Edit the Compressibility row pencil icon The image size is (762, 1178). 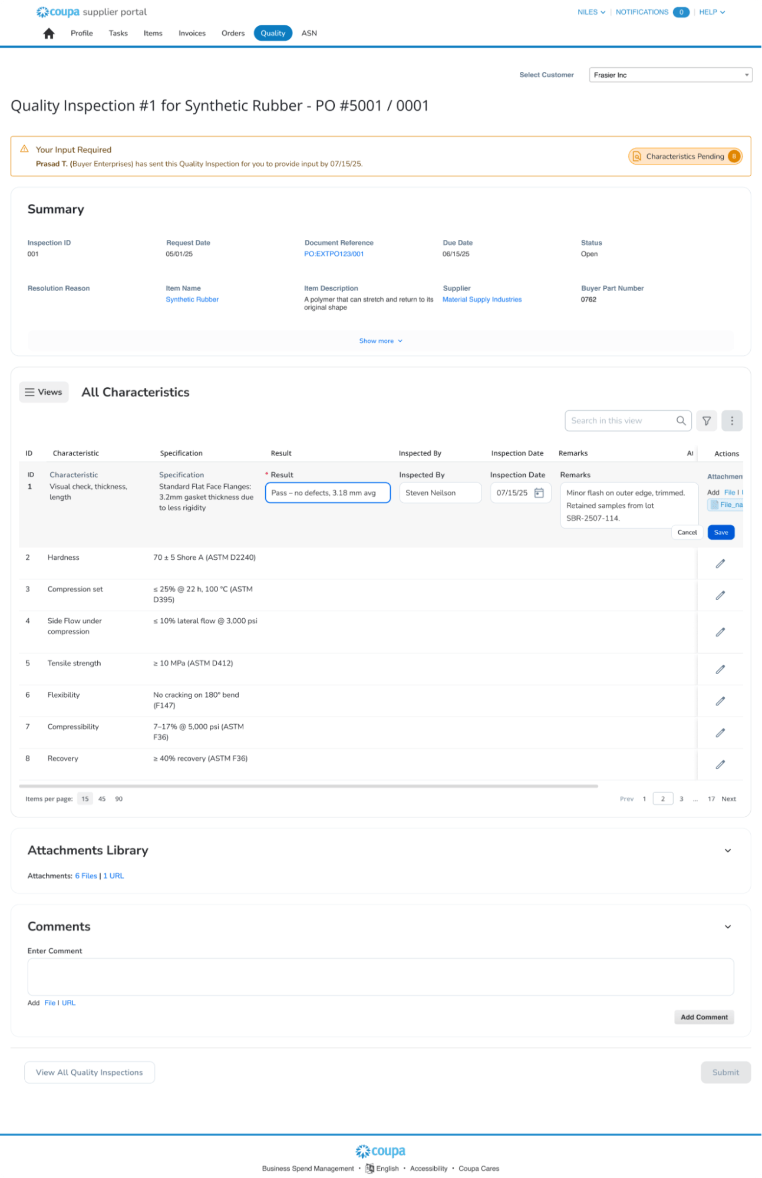click(720, 733)
